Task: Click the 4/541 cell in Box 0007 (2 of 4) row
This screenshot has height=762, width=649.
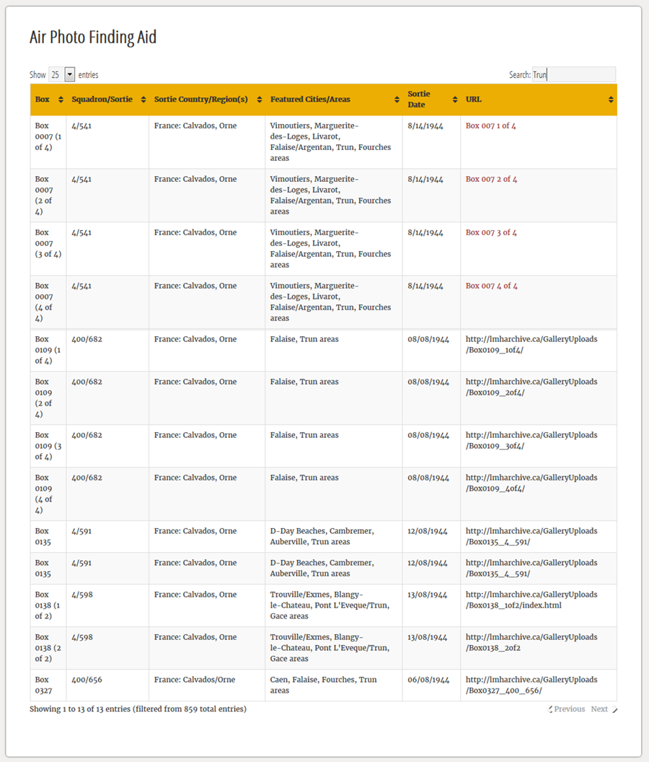Action: pos(107,196)
